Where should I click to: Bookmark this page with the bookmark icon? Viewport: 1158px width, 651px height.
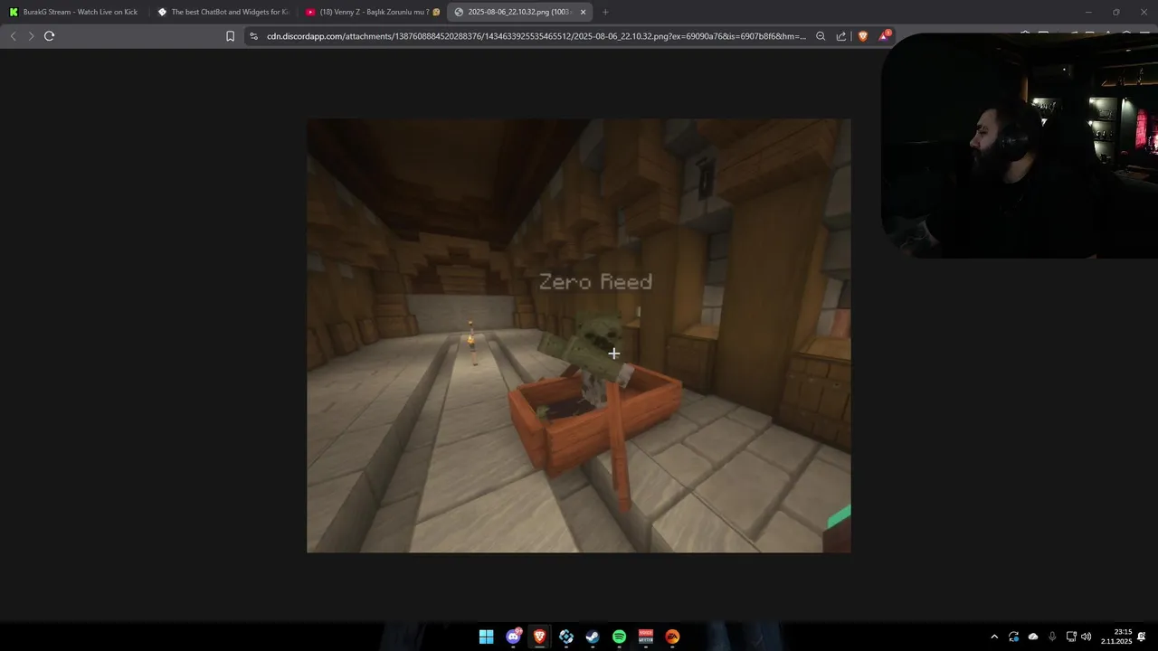pyautogui.click(x=230, y=36)
